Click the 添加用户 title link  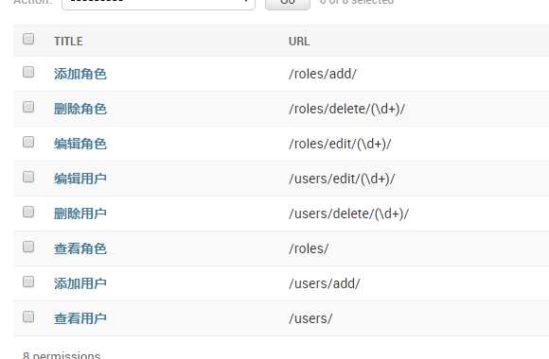pyautogui.click(x=80, y=283)
